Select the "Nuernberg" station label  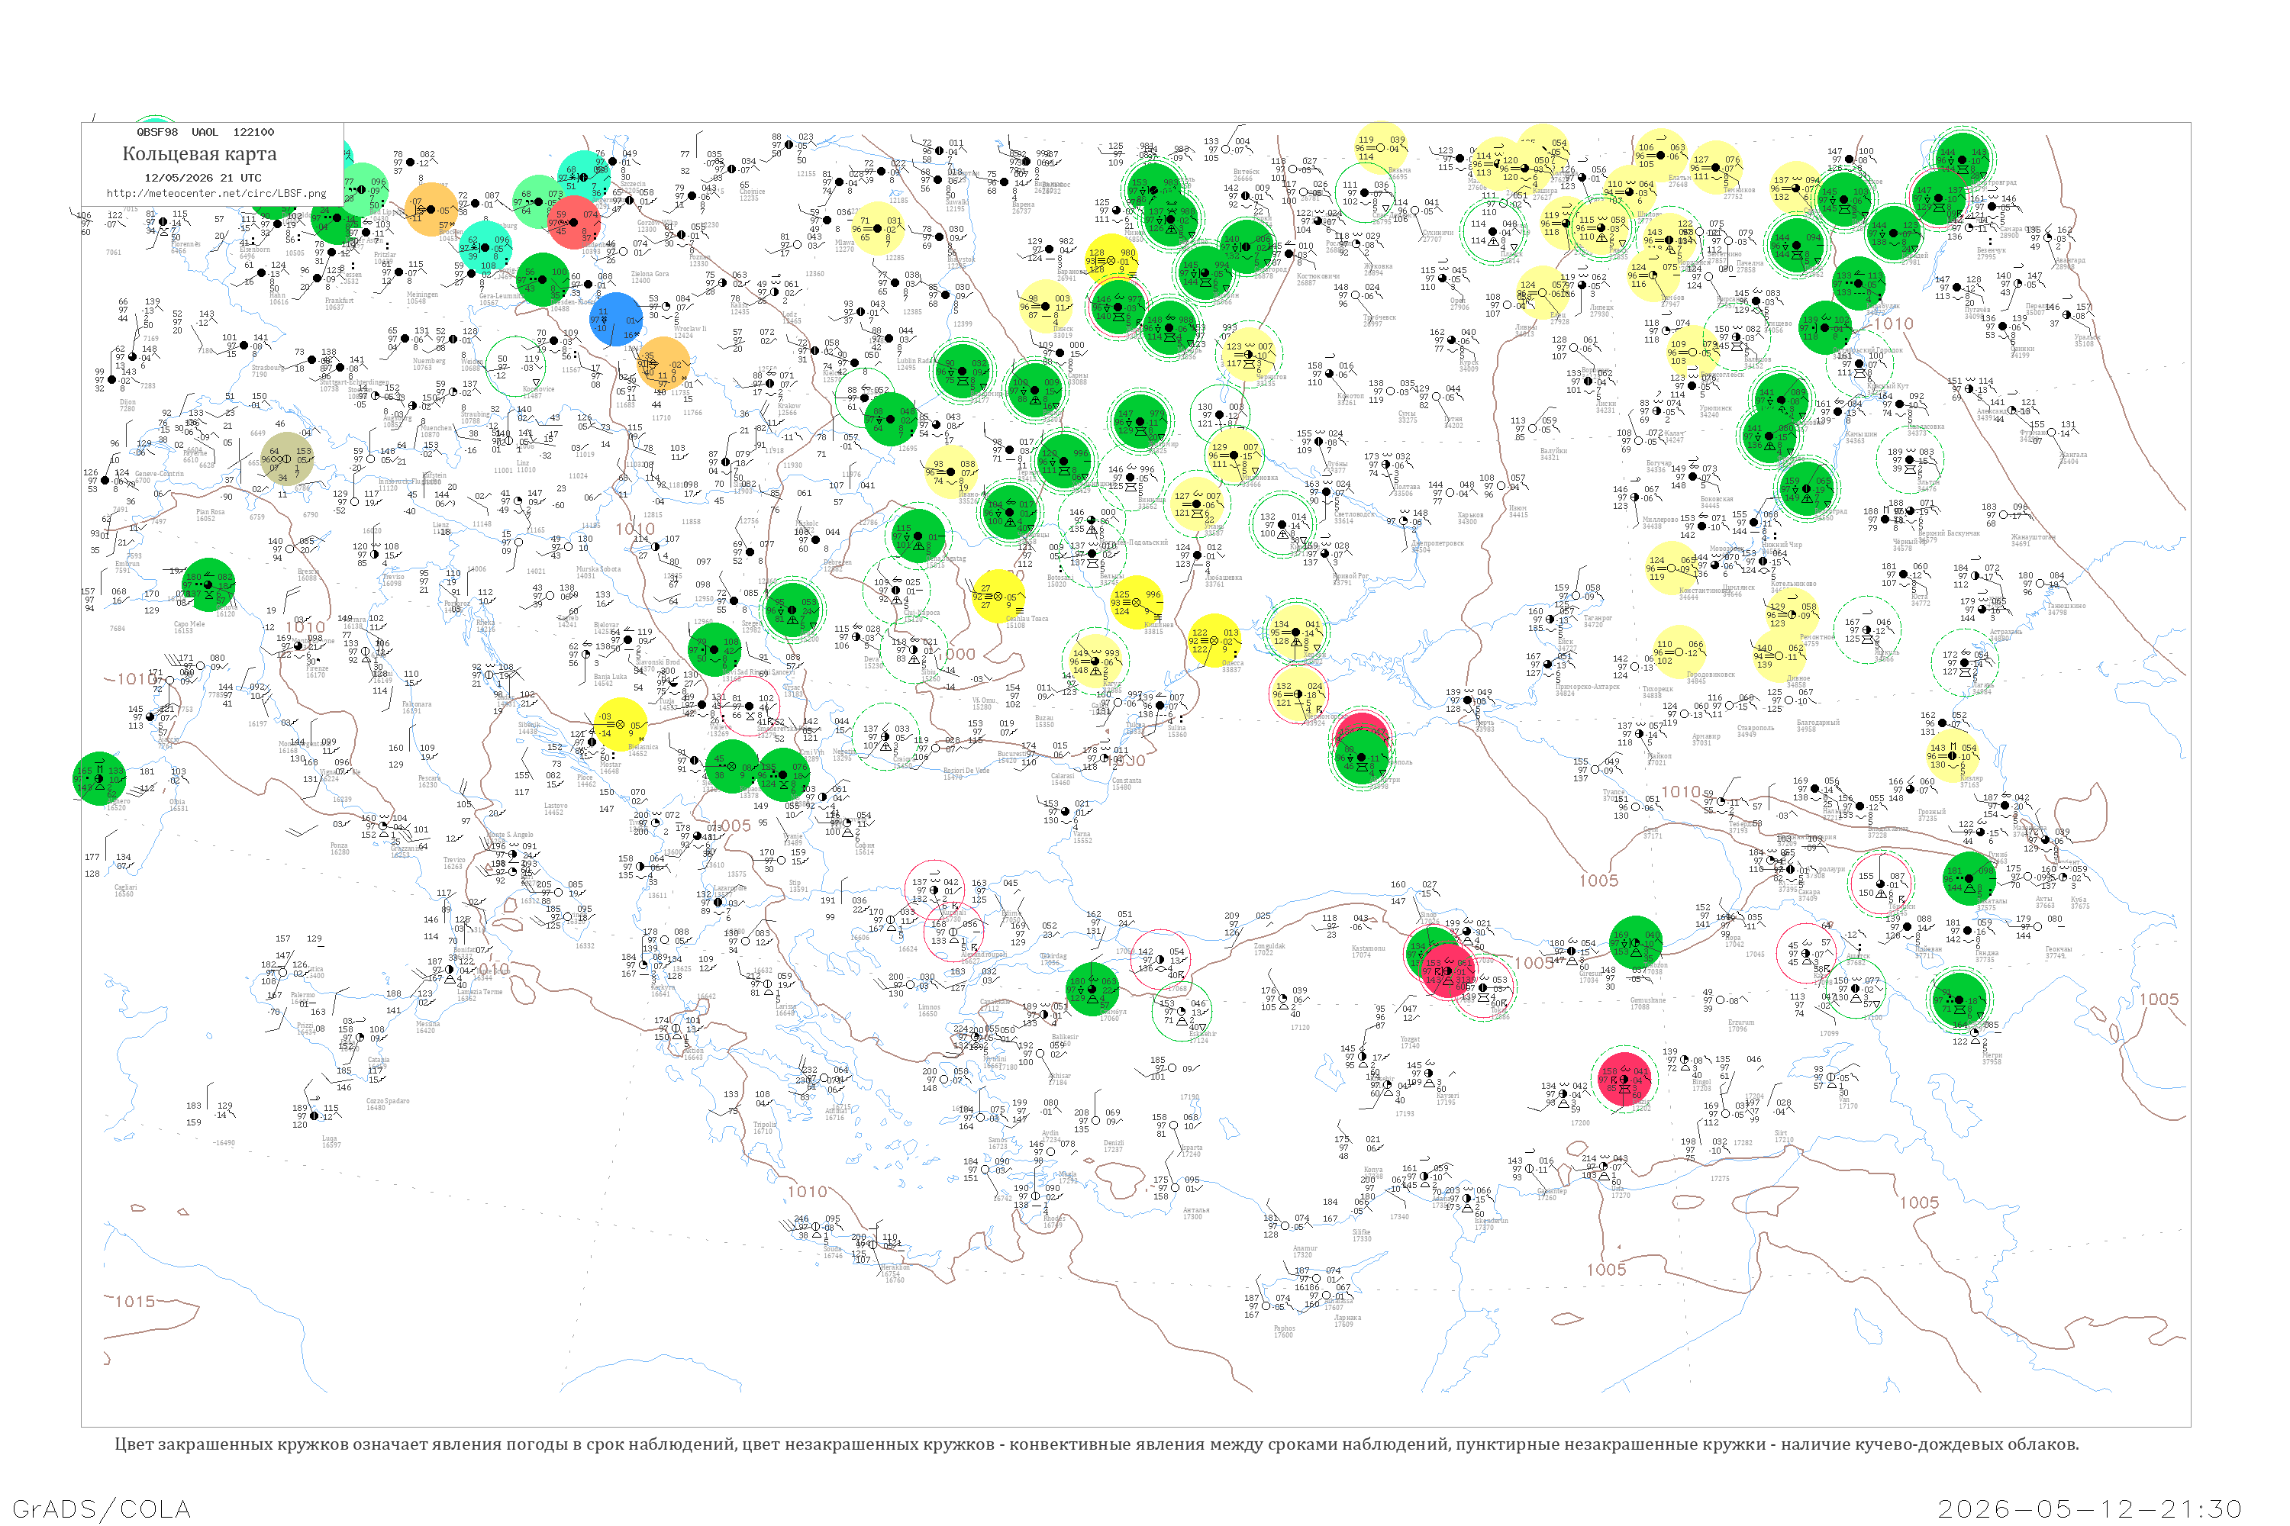pos(429,361)
